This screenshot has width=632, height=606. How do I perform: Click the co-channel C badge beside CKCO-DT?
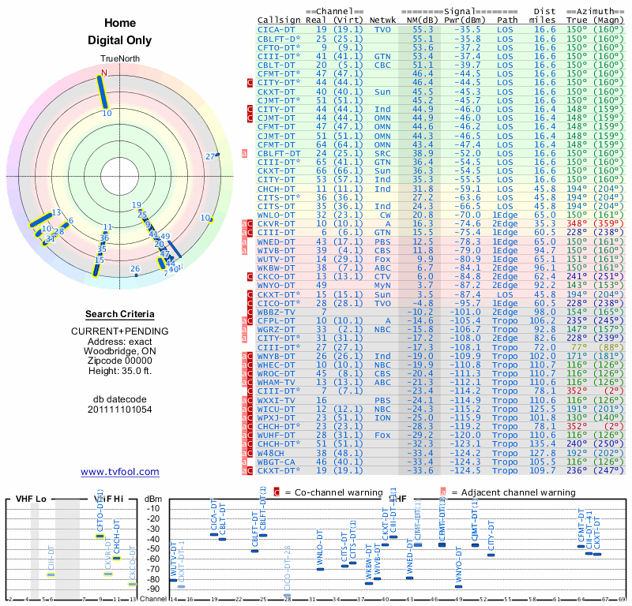point(250,277)
